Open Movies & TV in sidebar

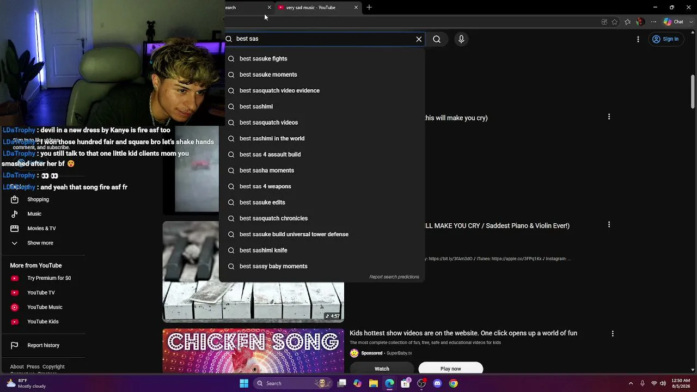[x=42, y=229]
